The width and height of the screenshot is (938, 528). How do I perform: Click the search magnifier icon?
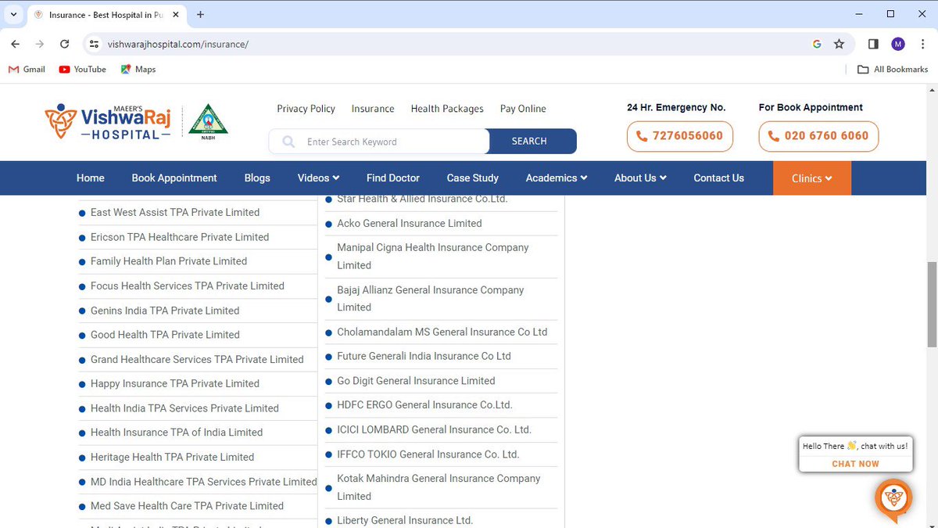pyautogui.click(x=288, y=142)
